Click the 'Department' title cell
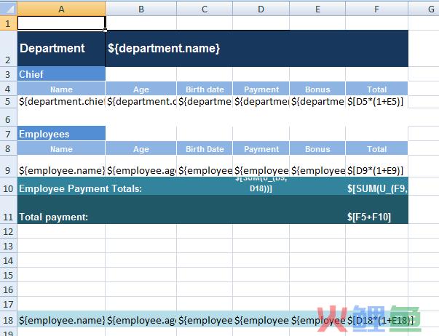This screenshot has width=439, height=336. click(x=61, y=49)
